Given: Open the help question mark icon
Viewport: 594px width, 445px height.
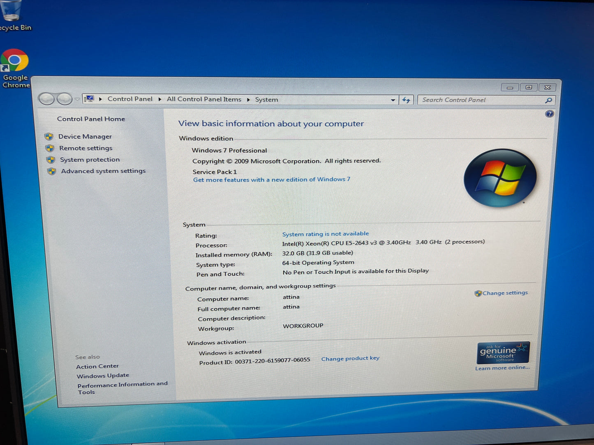Looking at the screenshot, I should point(549,114).
